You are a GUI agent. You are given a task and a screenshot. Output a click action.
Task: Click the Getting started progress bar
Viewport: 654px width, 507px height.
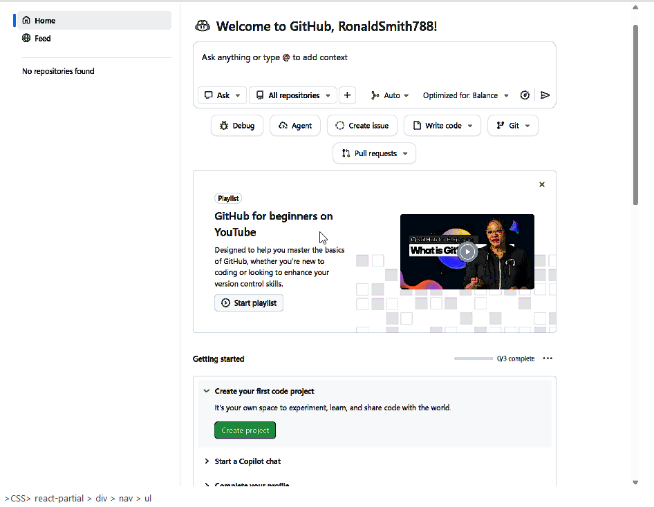474,358
